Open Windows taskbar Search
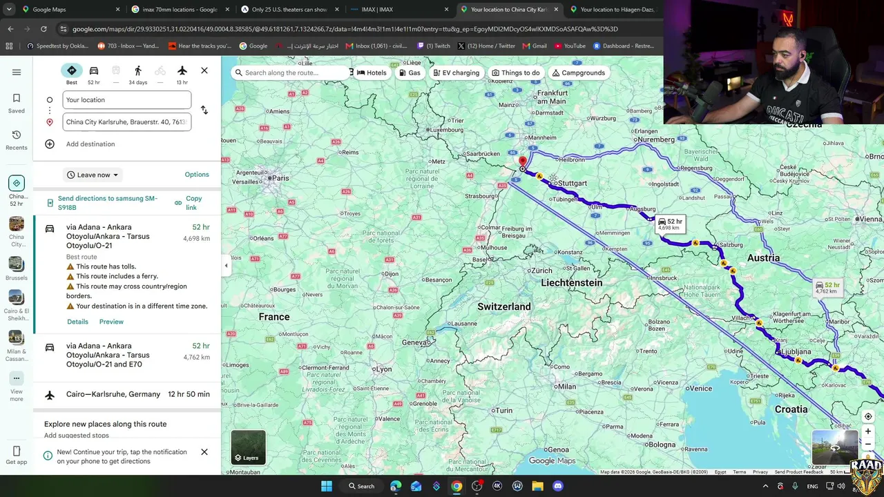Image resolution: width=884 pixels, height=497 pixels. [362, 486]
